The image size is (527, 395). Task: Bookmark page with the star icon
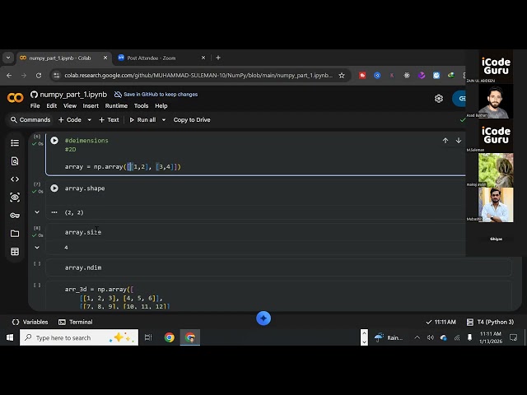(342, 76)
